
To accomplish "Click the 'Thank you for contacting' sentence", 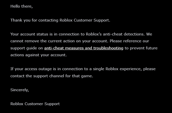I will point(34,20).
